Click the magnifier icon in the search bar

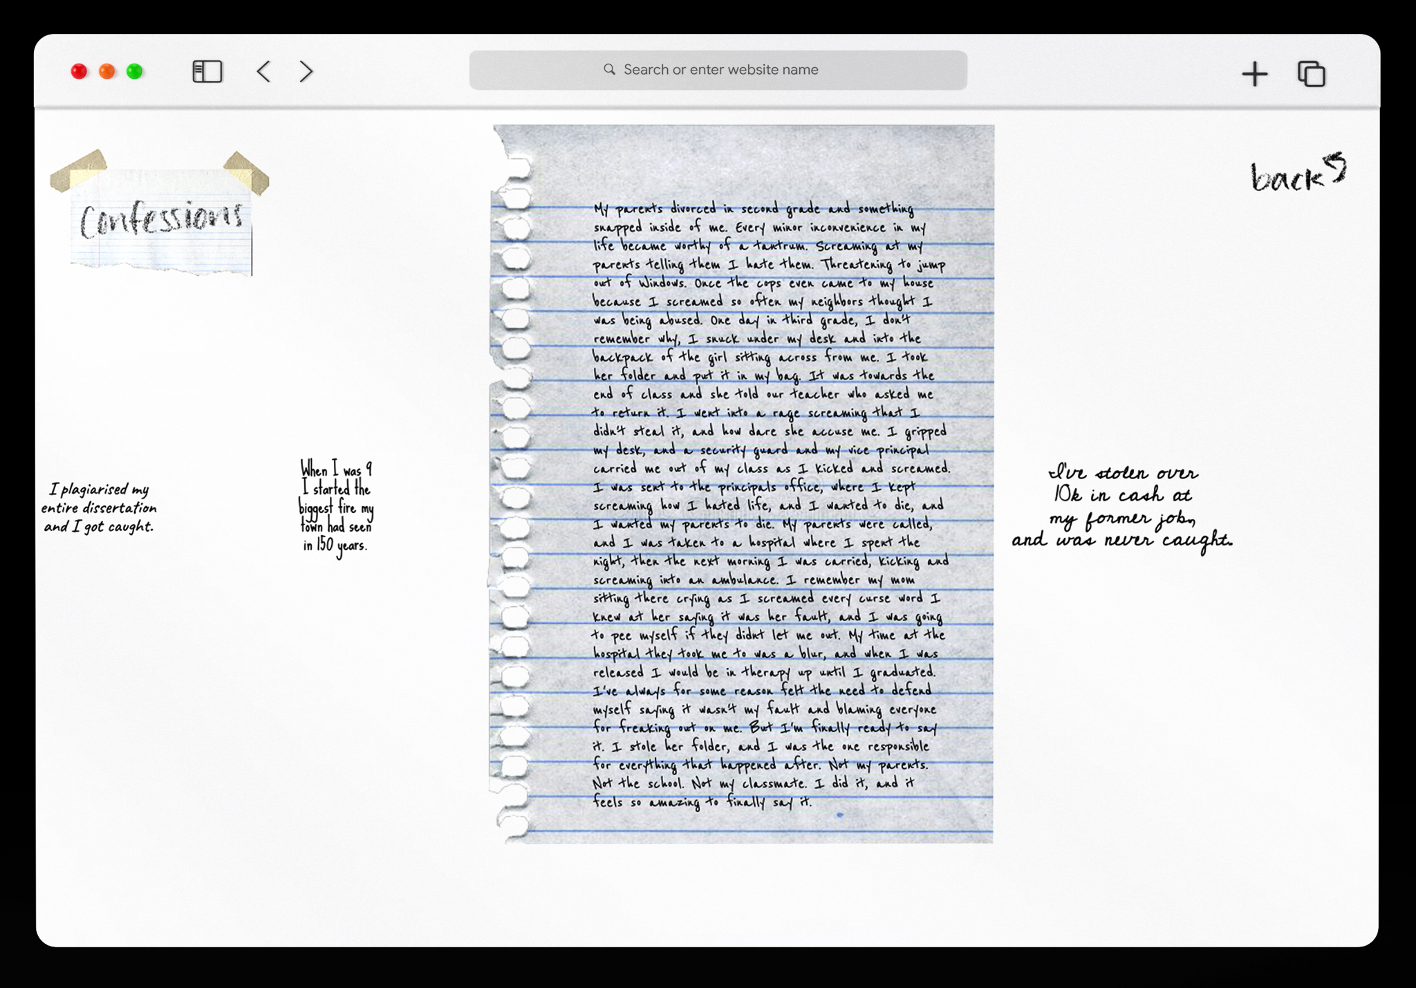pyautogui.click(x=609, y=70)
